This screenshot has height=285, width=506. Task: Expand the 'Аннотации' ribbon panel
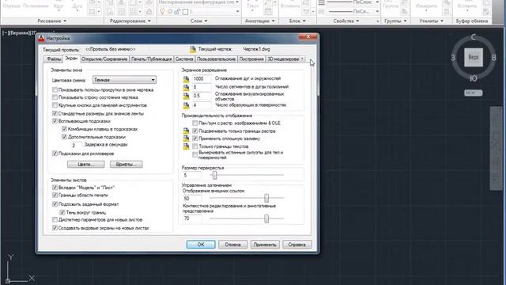260,21
